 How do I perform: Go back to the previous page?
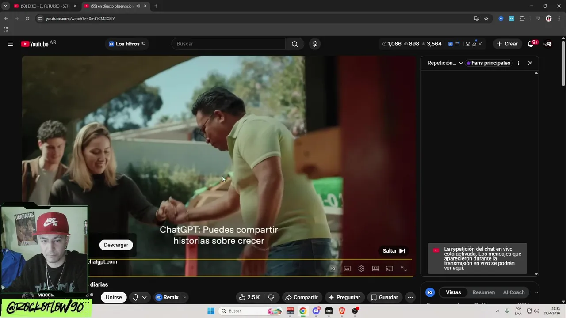(6, 19)
